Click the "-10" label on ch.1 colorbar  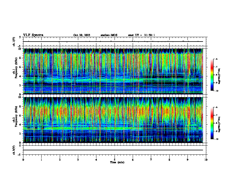[x=216, y=91]
